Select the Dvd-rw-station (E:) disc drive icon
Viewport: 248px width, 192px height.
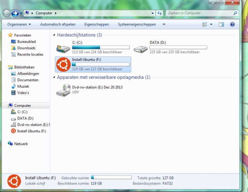click(x=63, y=90)
